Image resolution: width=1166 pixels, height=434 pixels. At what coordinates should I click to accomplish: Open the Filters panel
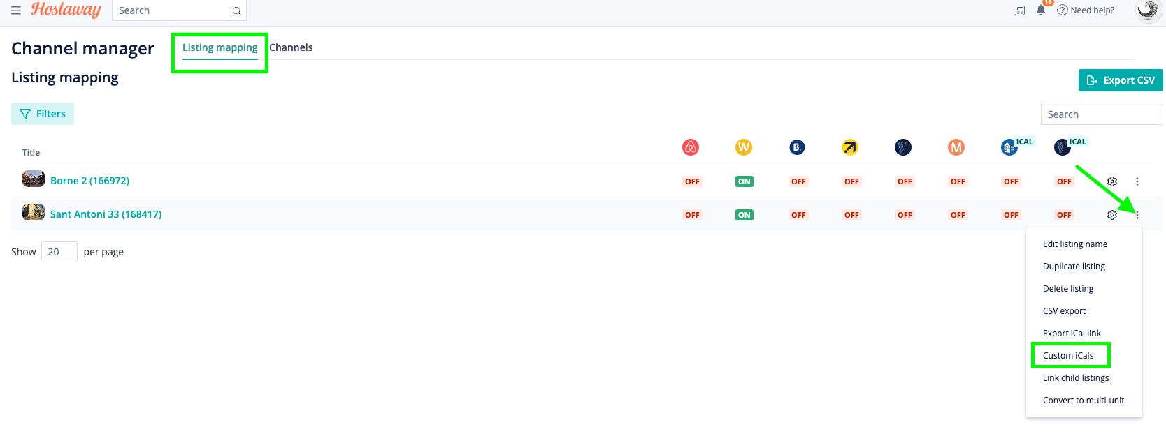43,114
